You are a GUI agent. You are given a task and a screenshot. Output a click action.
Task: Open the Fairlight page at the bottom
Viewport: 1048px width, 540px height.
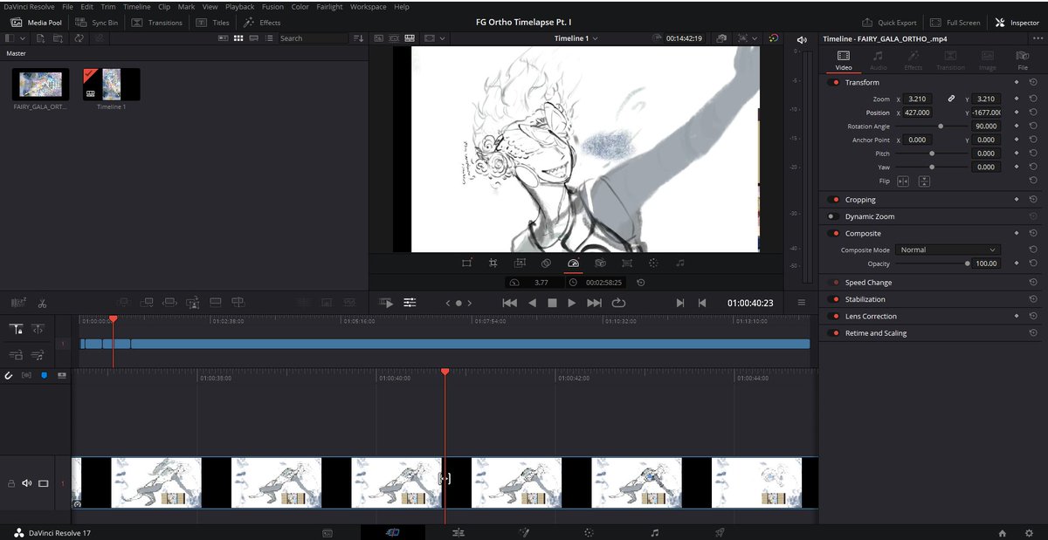coord(655,532)
